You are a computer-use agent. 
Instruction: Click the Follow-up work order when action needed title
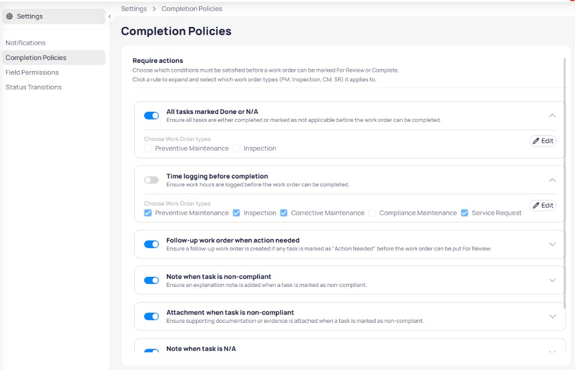pos(233,240)
